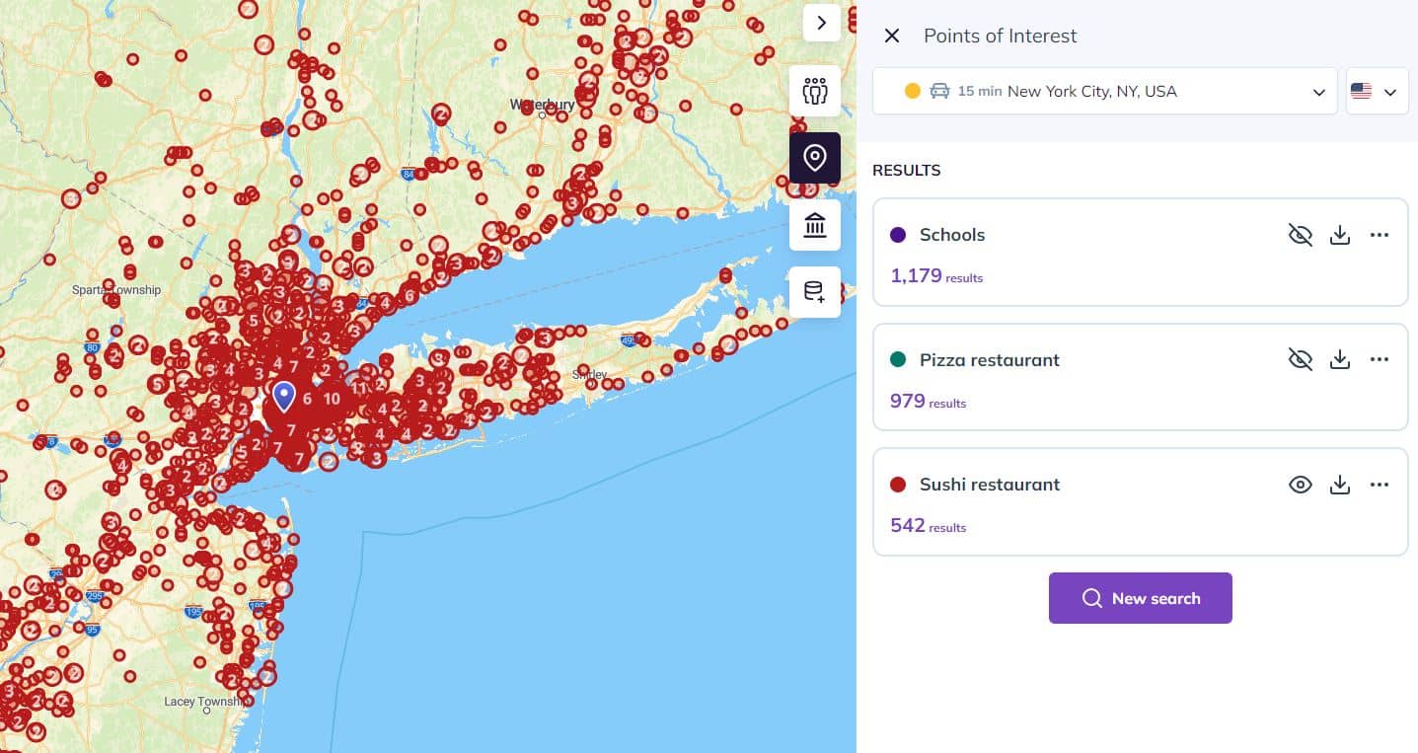1418x753 pixels.
Task: Open more options for Schools
Action: pyautogui.click(x=1380, y=235)
